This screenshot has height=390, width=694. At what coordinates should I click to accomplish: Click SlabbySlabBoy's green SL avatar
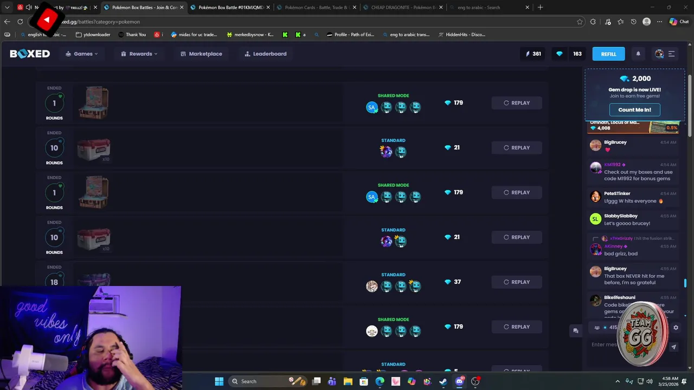[x=595, y=219]
